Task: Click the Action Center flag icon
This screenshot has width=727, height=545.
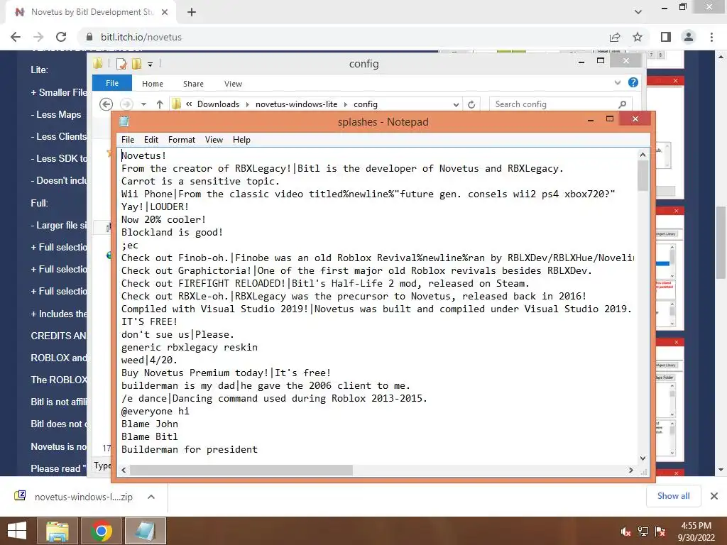Action: click(660, 532)
